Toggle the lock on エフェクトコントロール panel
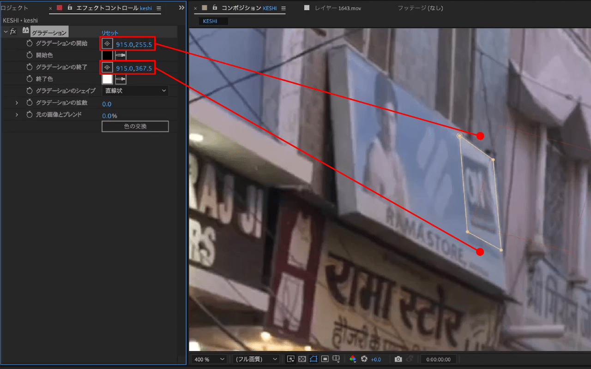This screenshot has height=369, width=591. tap(70, 8)
